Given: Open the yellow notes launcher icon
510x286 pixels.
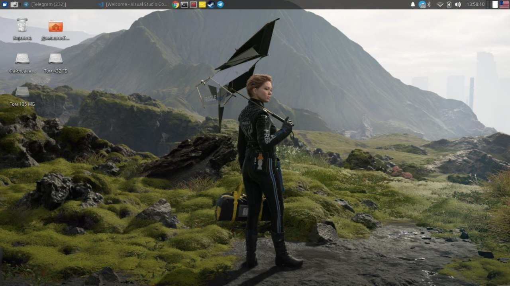Looking at the screenshot, I should 202,4.
